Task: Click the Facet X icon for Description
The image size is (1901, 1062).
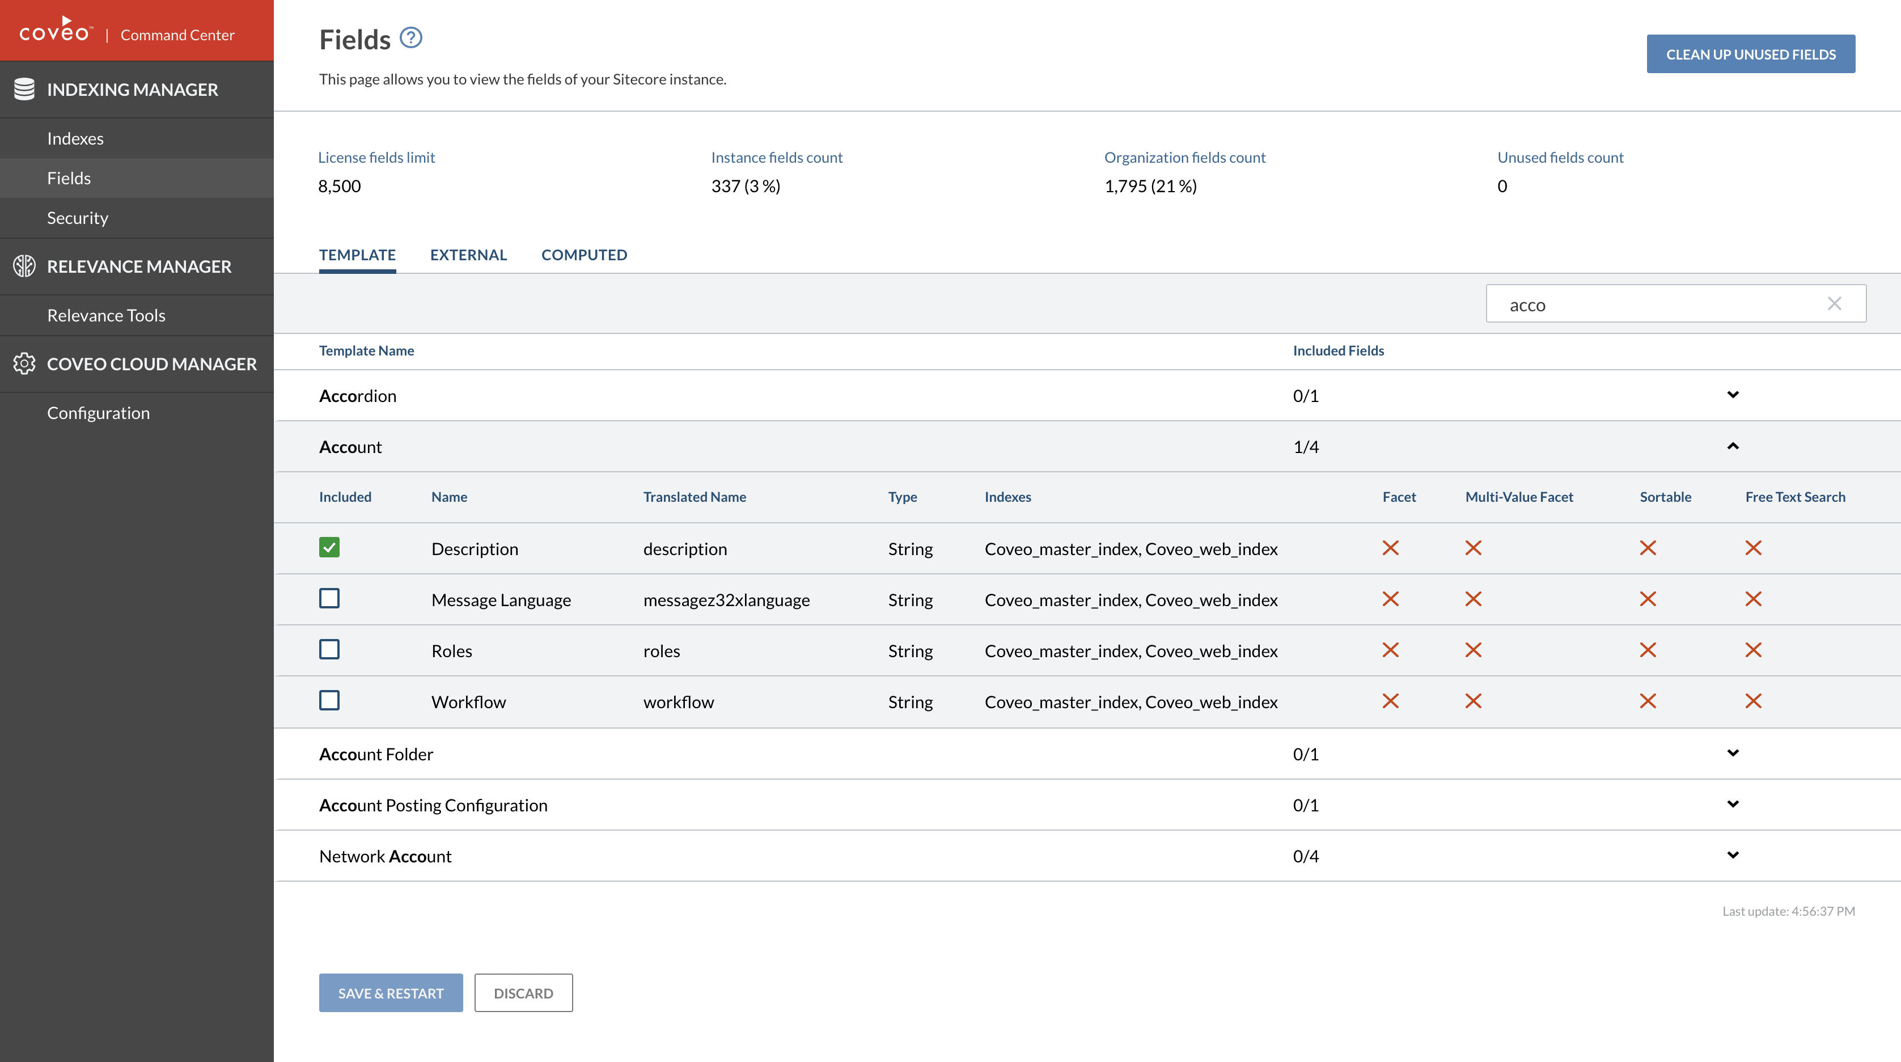Action: tap(1390, 548)
